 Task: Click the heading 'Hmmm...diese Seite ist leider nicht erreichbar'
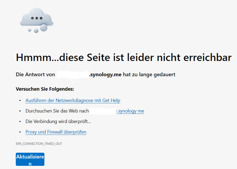tap(124, 58)
